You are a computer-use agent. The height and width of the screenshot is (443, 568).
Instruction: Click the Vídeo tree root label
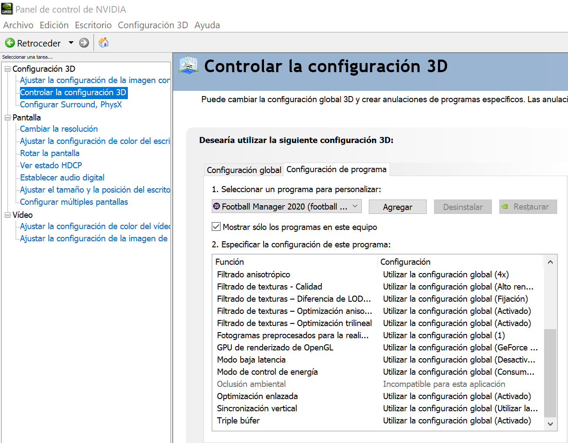23,215
